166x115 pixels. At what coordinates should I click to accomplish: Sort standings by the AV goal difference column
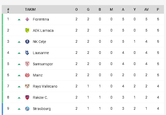point(146,10)
